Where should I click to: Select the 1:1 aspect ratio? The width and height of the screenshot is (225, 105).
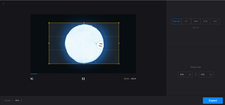[186, 22]
